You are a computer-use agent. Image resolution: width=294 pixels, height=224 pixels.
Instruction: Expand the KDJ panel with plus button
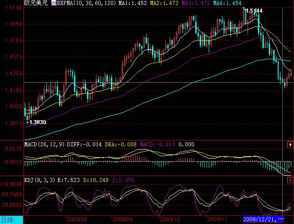[x=290, y=181]
